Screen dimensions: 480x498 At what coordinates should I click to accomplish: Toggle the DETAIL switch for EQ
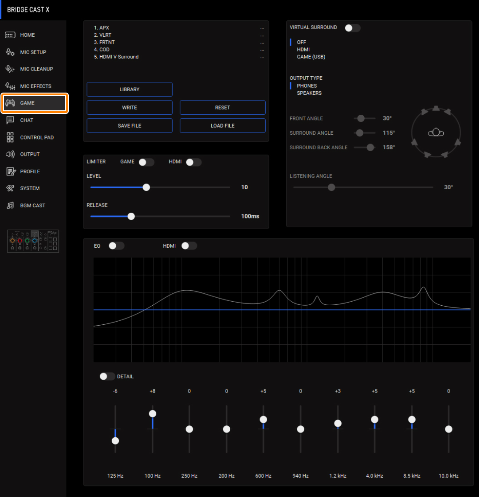point(107,376)
